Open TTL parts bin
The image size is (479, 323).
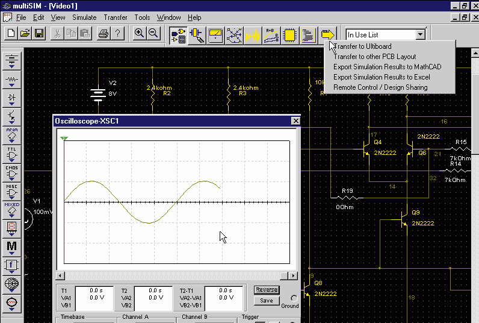point(11,154)
